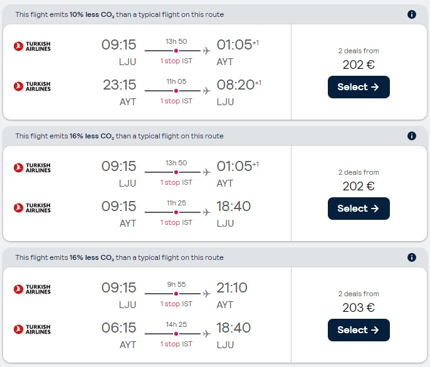Screen dimensions: 430x367
Task: Click info icon on second flight card banner
Action: [x=412, y=136]
